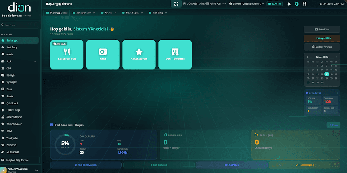Toggle fullscreen mode icon in top bar
This screenshot has width=347, height=173.
[176, 4]
